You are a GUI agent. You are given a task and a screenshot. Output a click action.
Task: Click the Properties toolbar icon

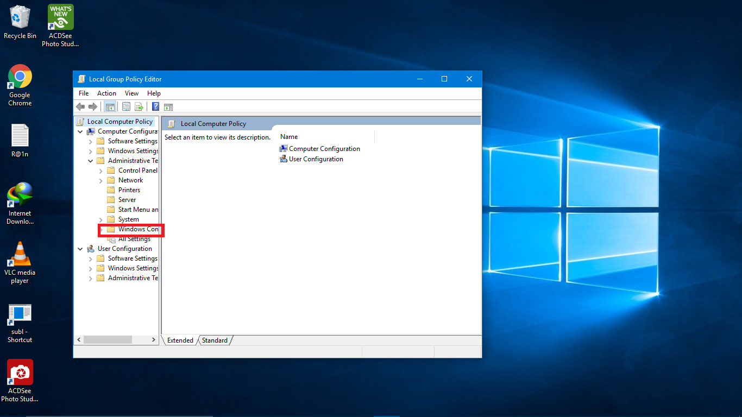click(x=126, y=106)
